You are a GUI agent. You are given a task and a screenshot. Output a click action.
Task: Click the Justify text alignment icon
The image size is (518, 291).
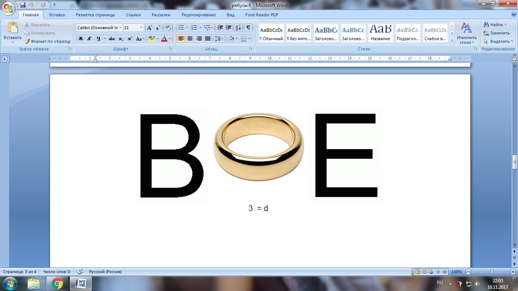pyautogui.click(x=208, y=39)
